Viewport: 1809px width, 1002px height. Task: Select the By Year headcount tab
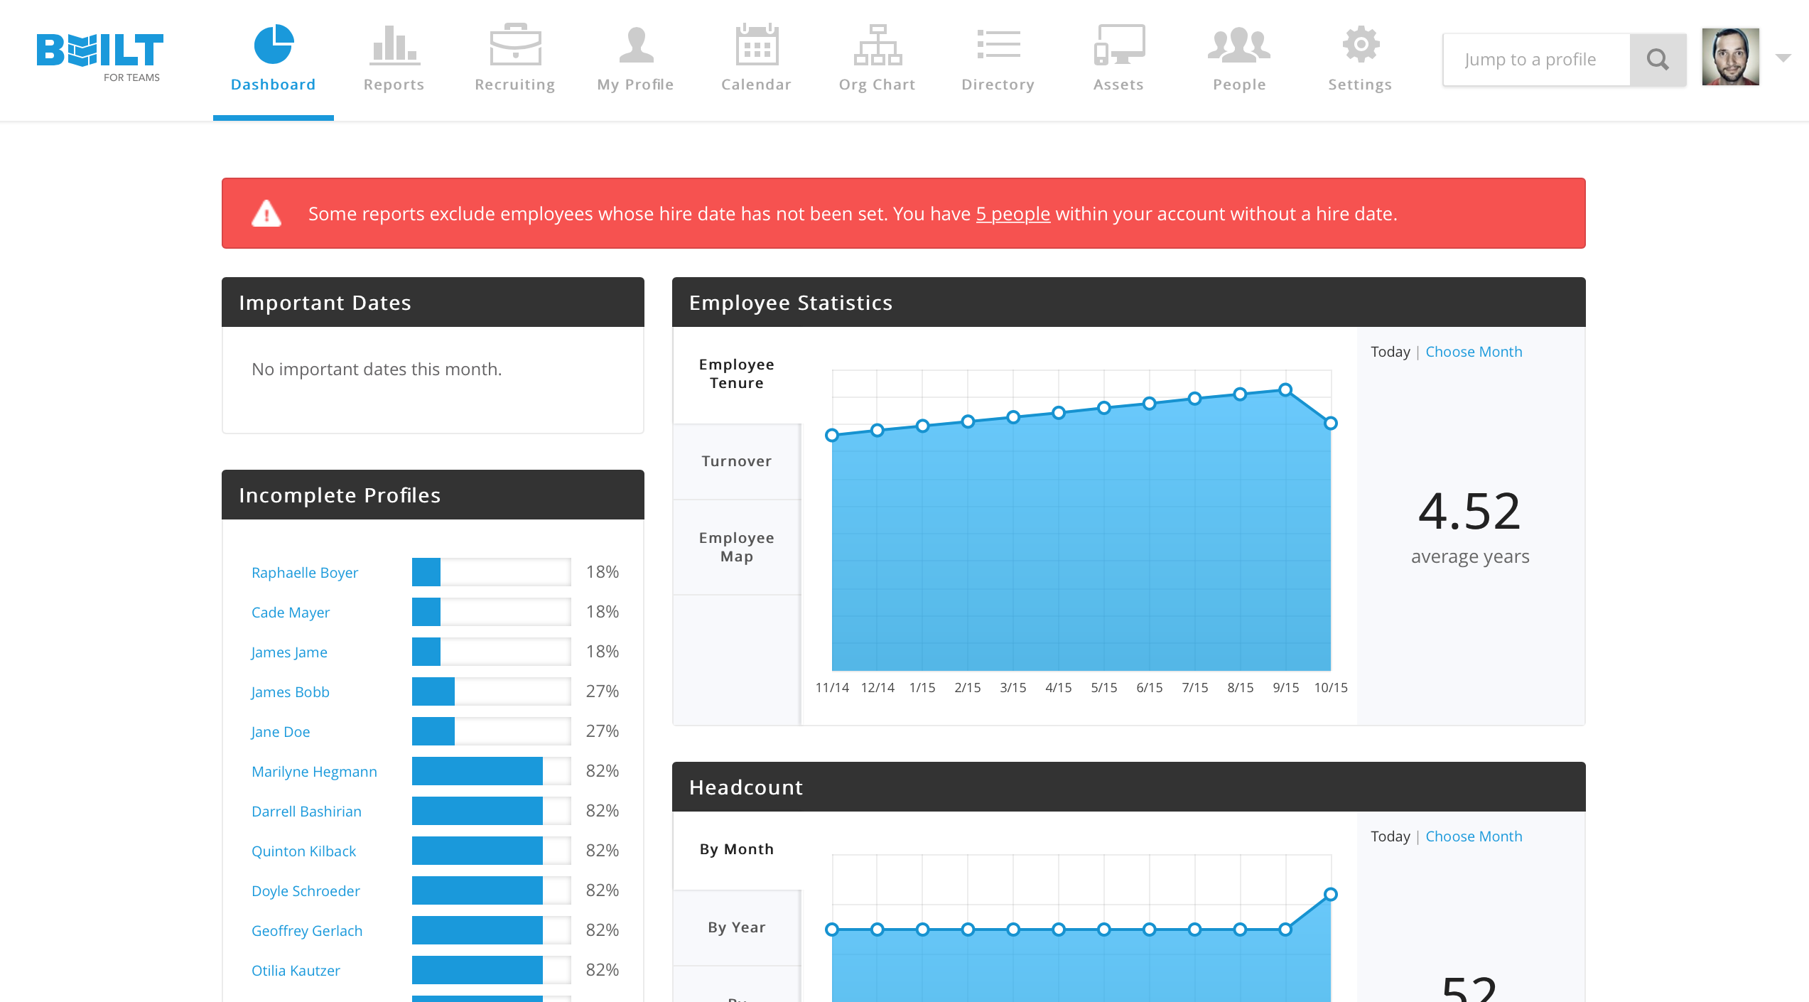pos(737,927)
